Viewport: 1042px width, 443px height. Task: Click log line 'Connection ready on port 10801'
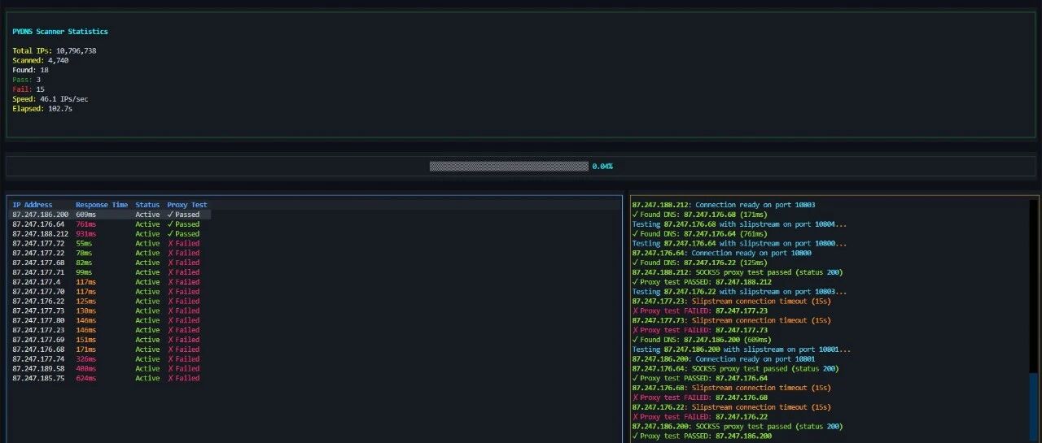pyautogui.click(x=724, y=358)
